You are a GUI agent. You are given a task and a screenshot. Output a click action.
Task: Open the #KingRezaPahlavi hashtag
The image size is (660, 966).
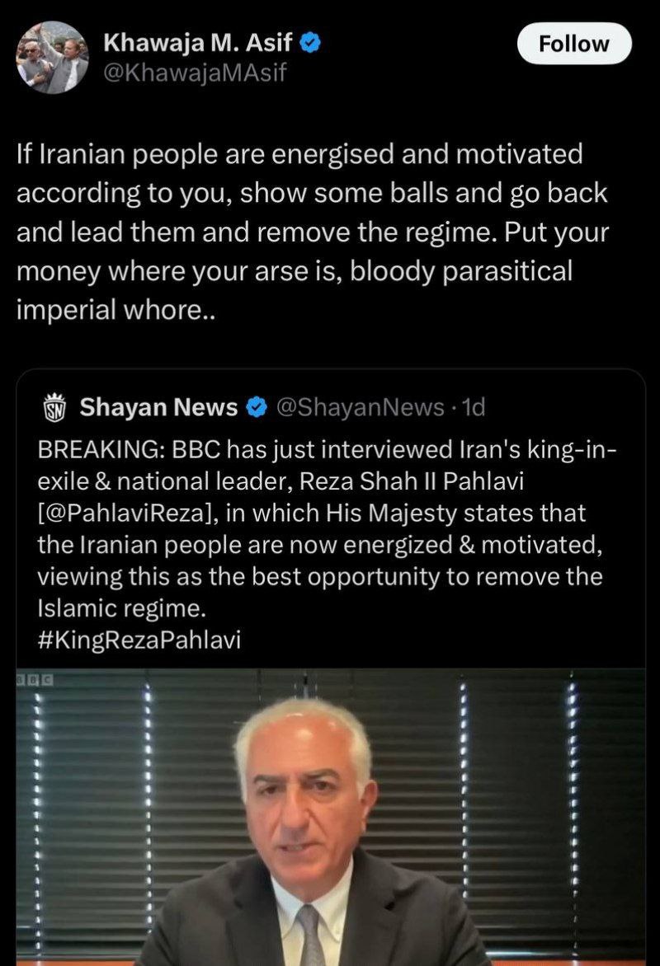pyautogui.click(x=139, y=640)
